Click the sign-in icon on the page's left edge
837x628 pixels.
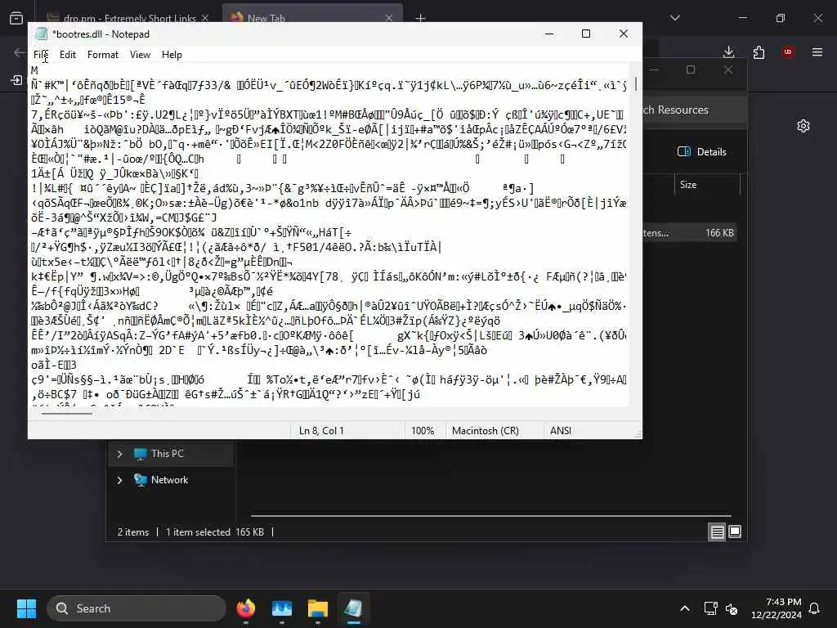coord(16,80)
